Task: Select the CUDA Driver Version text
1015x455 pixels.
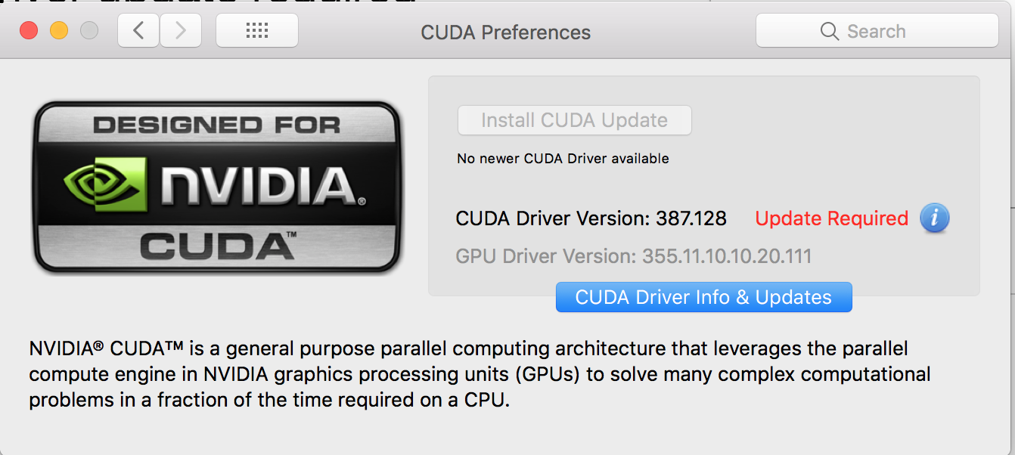Action: tap(590, 218)
